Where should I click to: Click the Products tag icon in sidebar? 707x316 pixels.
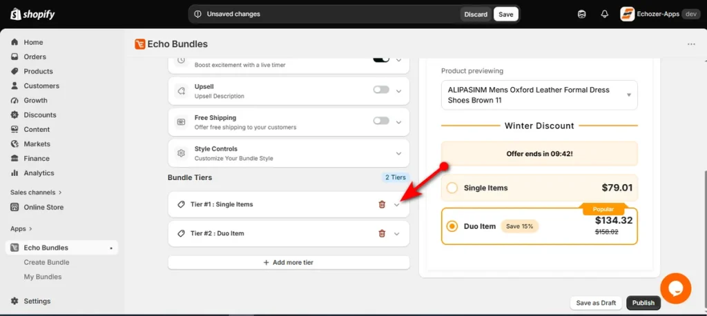point(15,71)
